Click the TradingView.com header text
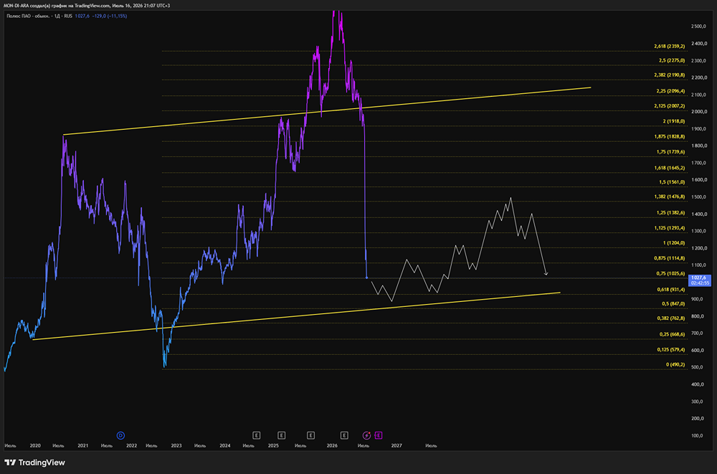The image size is (717, 474). click(92, 6)
